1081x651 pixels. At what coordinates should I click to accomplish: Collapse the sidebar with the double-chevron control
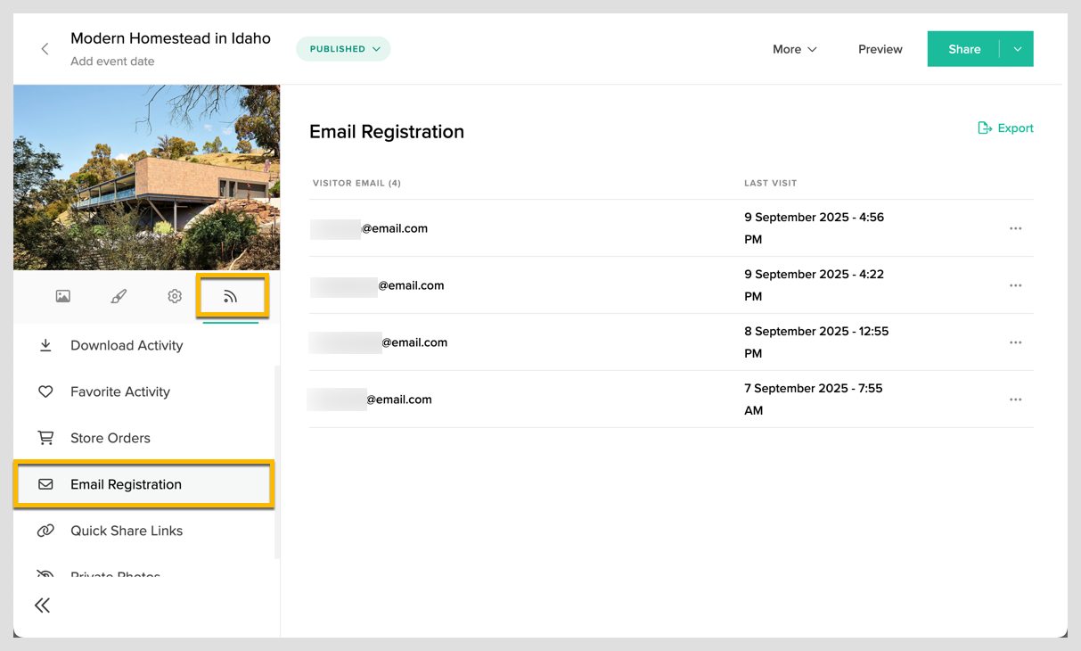click(x=42, y=605)
